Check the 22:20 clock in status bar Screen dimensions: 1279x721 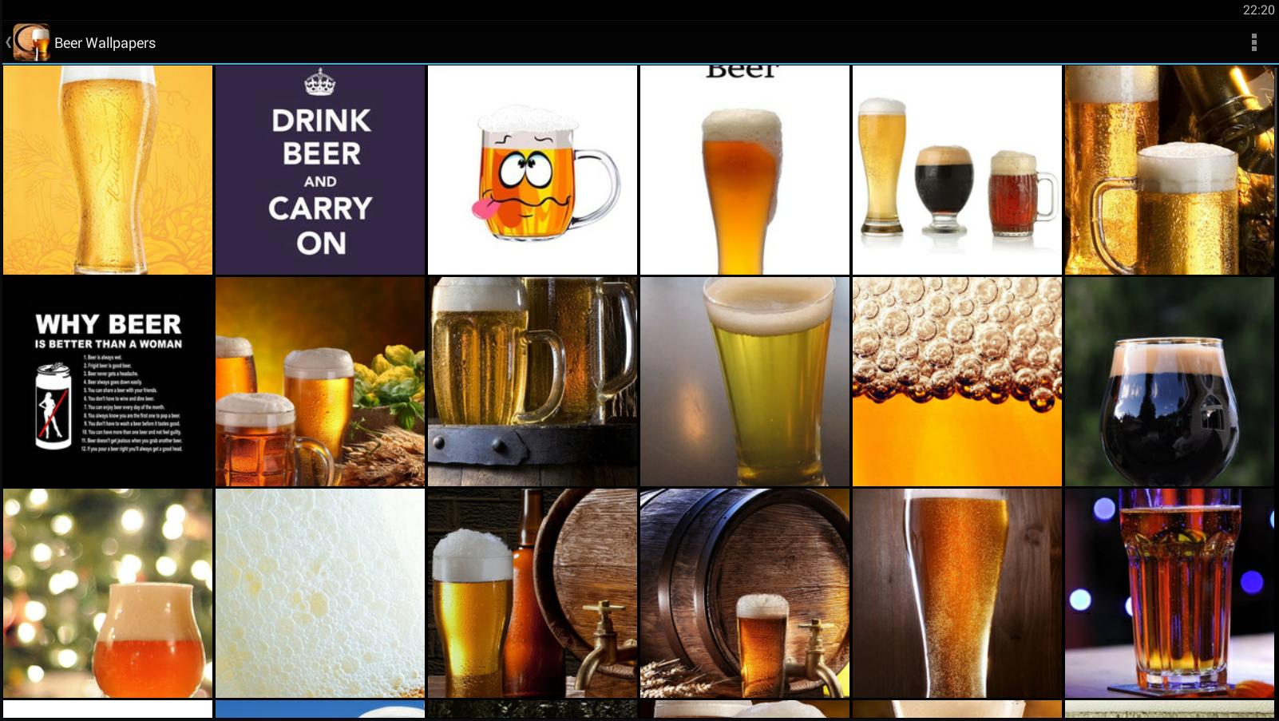1258,10
